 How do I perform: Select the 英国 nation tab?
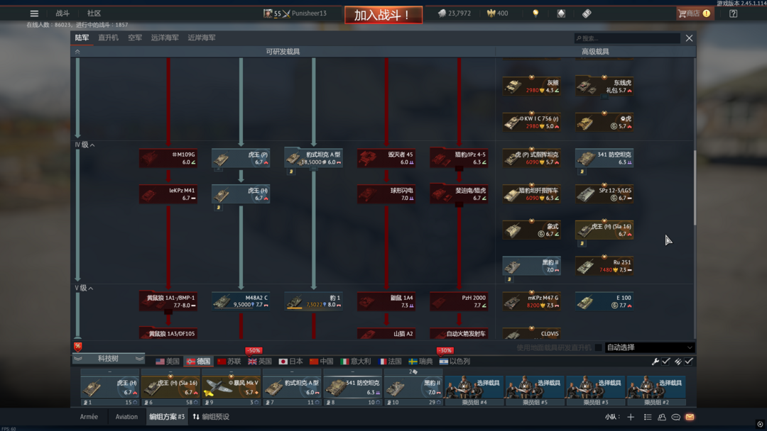click(260, 362)
